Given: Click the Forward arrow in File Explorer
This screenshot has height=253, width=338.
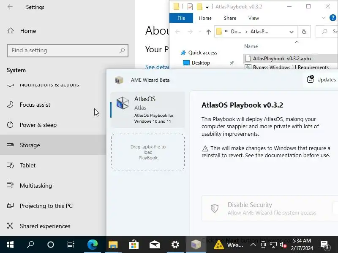Looking at the screenshot, I should coord(190,32).
